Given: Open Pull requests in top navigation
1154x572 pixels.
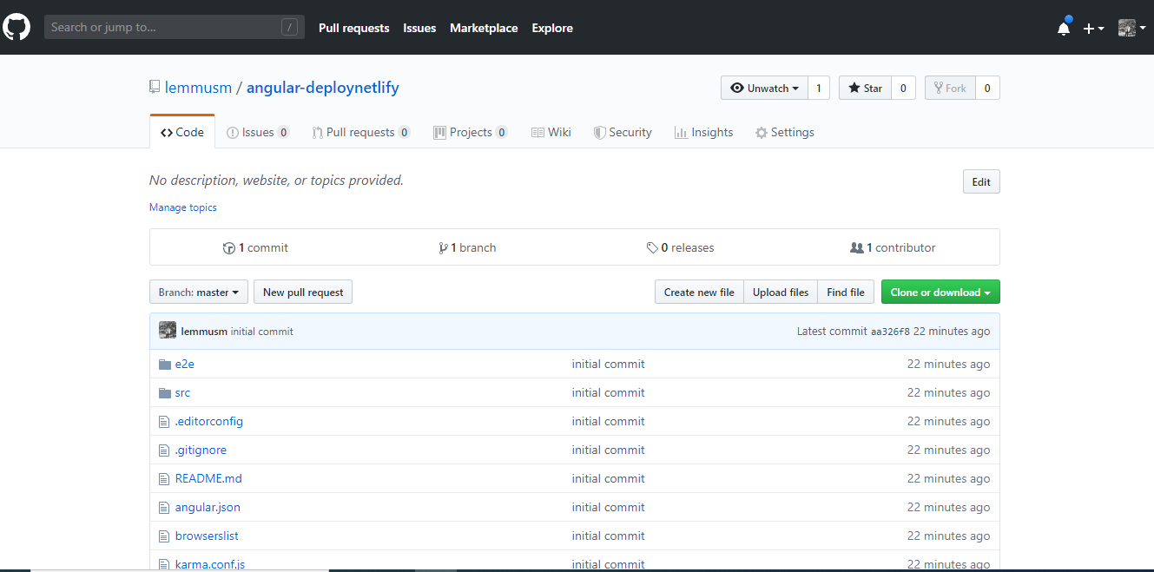Looking at the screenshot, I should (x=353, y=28).
